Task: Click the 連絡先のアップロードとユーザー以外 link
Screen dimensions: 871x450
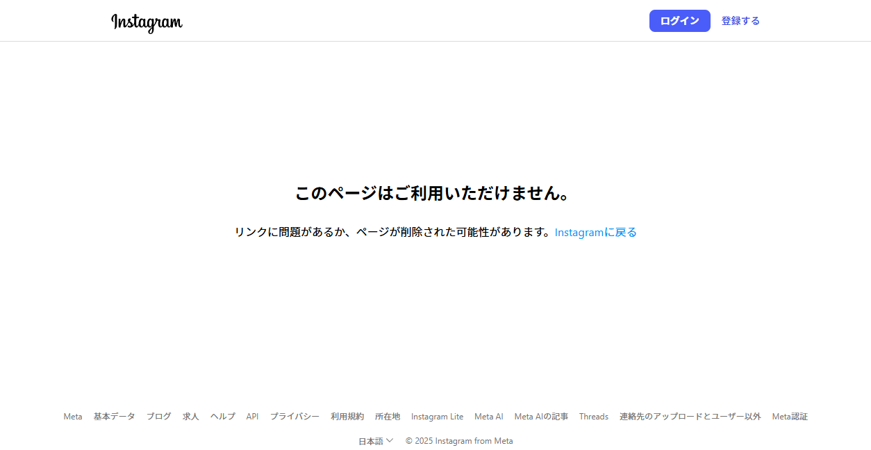Action: [x=689, y=416]
